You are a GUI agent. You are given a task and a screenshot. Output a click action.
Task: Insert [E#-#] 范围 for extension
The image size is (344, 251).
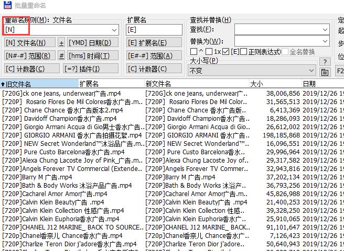click(154, 56)
